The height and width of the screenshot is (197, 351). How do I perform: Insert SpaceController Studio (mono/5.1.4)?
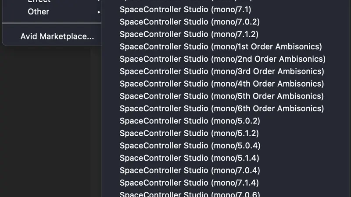190,158
